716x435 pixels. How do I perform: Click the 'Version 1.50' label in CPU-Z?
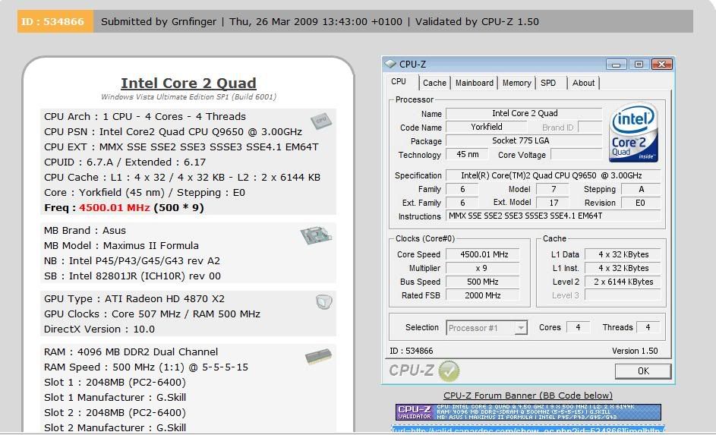click(x=635, y=351)
